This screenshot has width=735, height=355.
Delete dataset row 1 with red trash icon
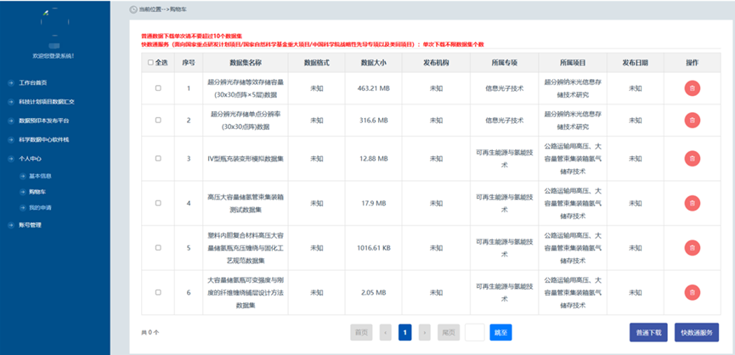click(x=692, y=87)
